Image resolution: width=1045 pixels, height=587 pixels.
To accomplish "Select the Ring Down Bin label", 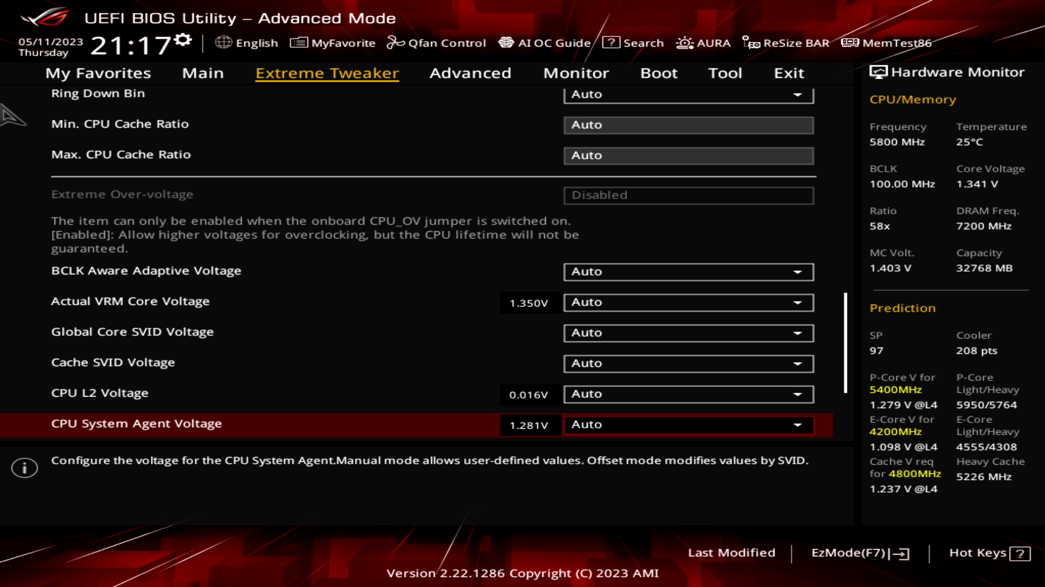I will click(x=98, y=93).
